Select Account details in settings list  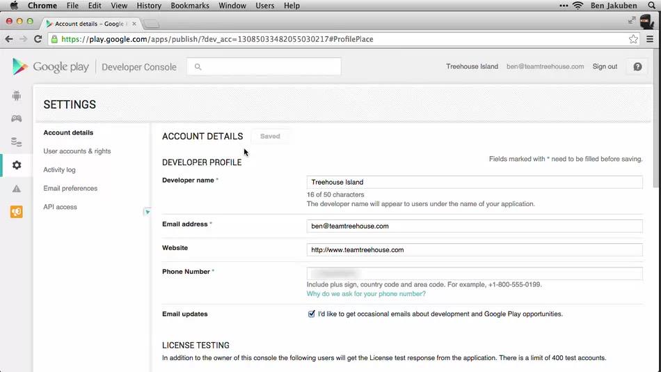point(68,132)
